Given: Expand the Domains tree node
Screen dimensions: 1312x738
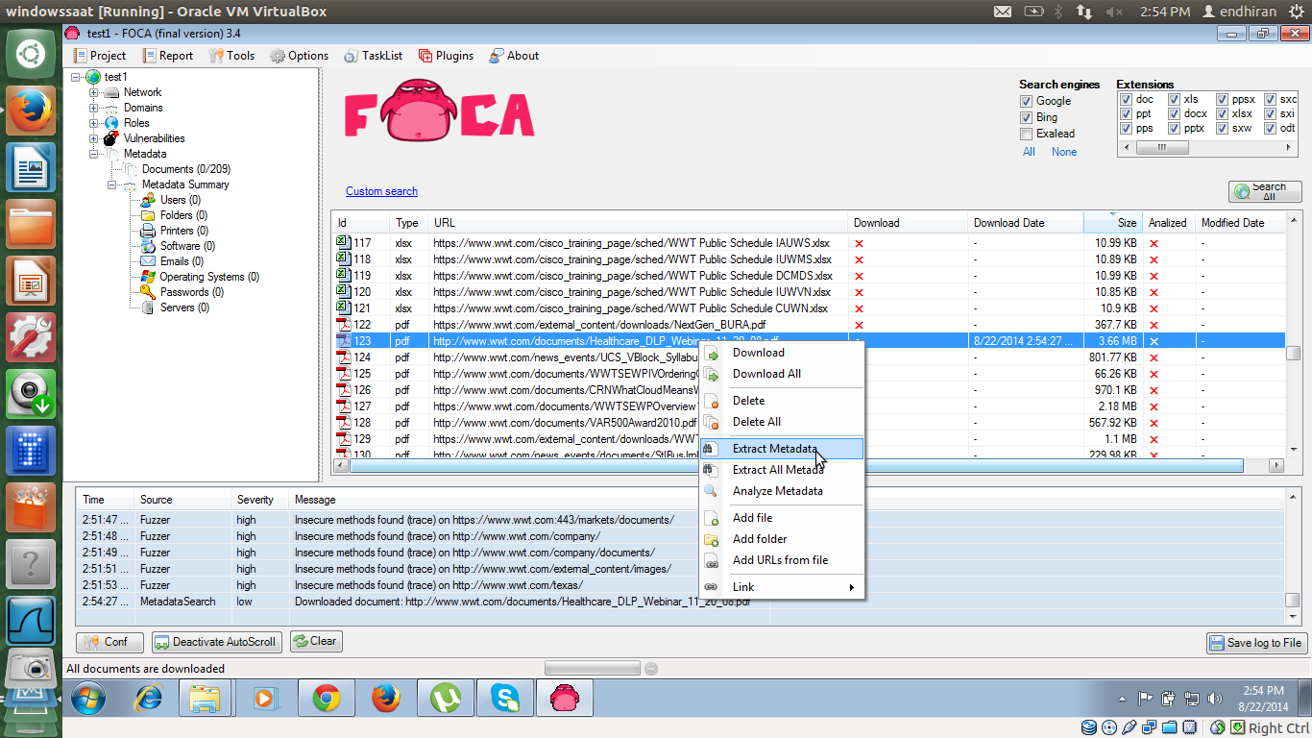Looking at the screenshot, I should (x=94, y=108).
